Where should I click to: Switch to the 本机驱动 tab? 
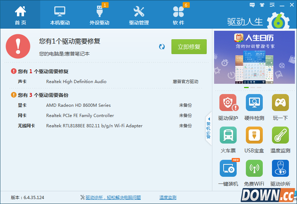click(60, 15)
